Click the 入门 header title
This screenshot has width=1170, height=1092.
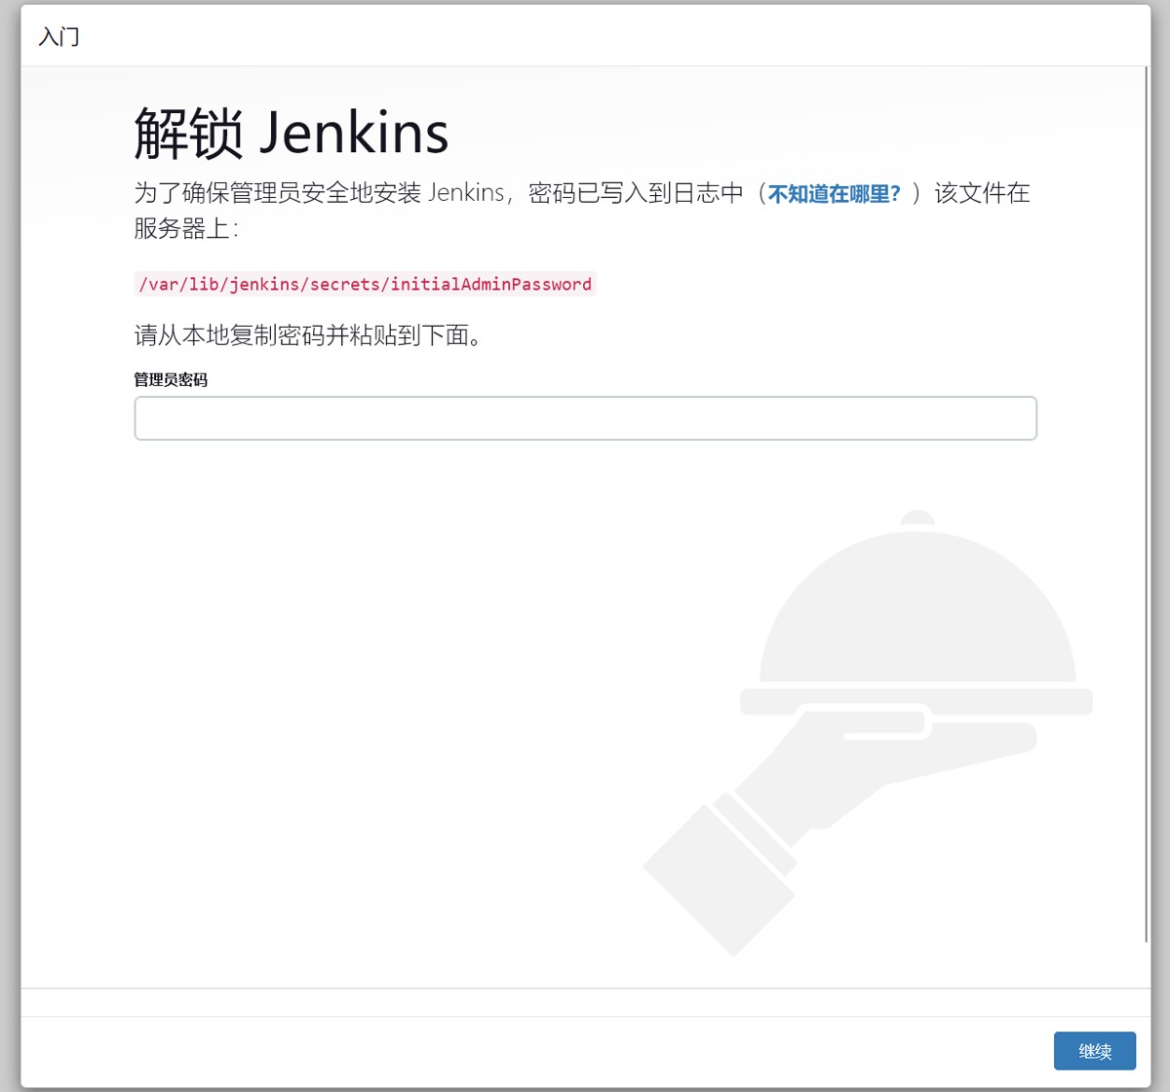pyautogui.click(x=58, y=37)
